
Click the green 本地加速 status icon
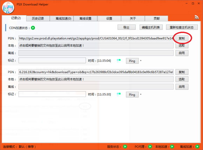(x=172, y=146)
